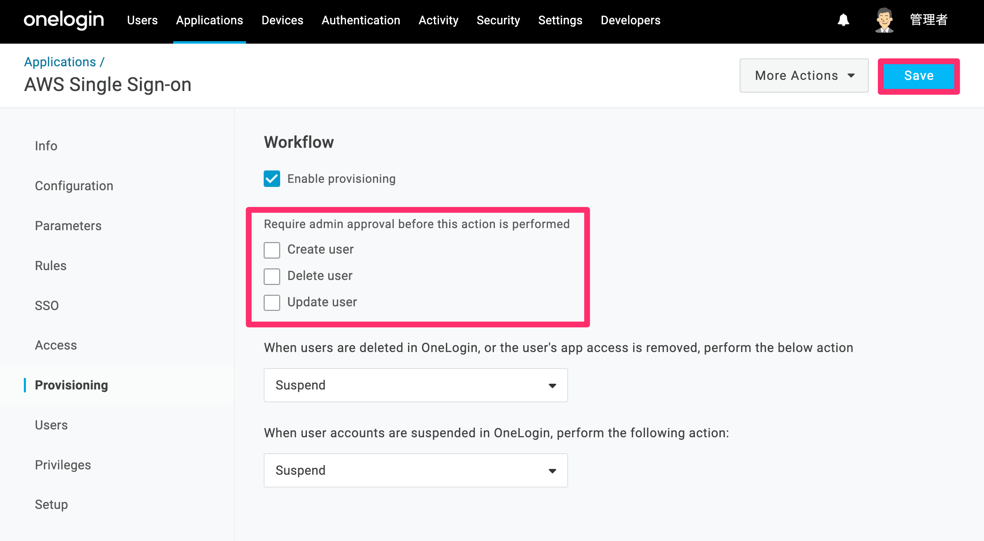Go back via Applications breadcrumb link
984x541 pixels.
point(60,62)
